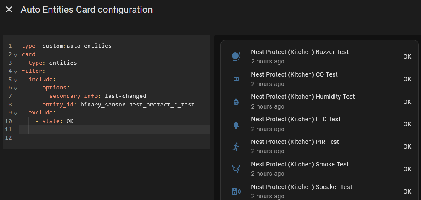Click the Smoke Test icon
421x200 pixels.
pos(236,169)
